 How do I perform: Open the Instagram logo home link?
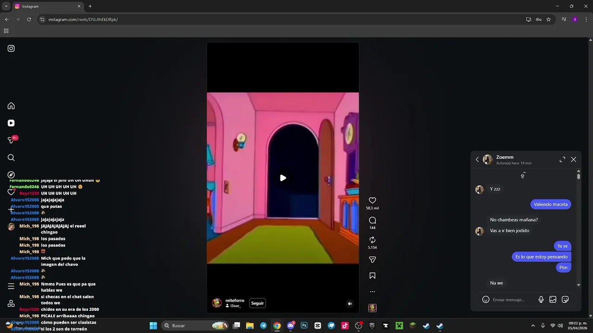(11, 49)
